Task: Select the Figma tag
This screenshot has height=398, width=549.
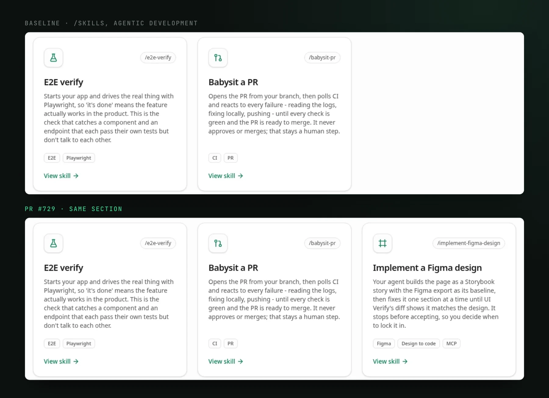Action: [x=384, y=344]
